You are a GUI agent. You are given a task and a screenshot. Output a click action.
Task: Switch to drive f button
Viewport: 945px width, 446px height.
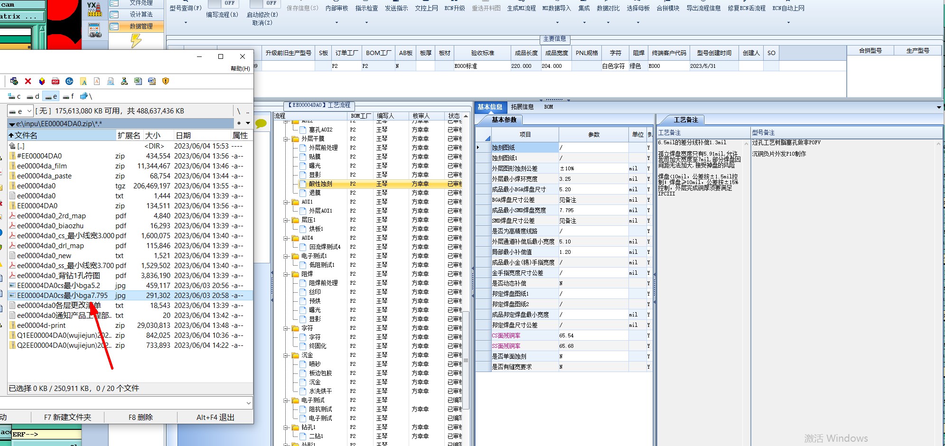pos(68,96)
